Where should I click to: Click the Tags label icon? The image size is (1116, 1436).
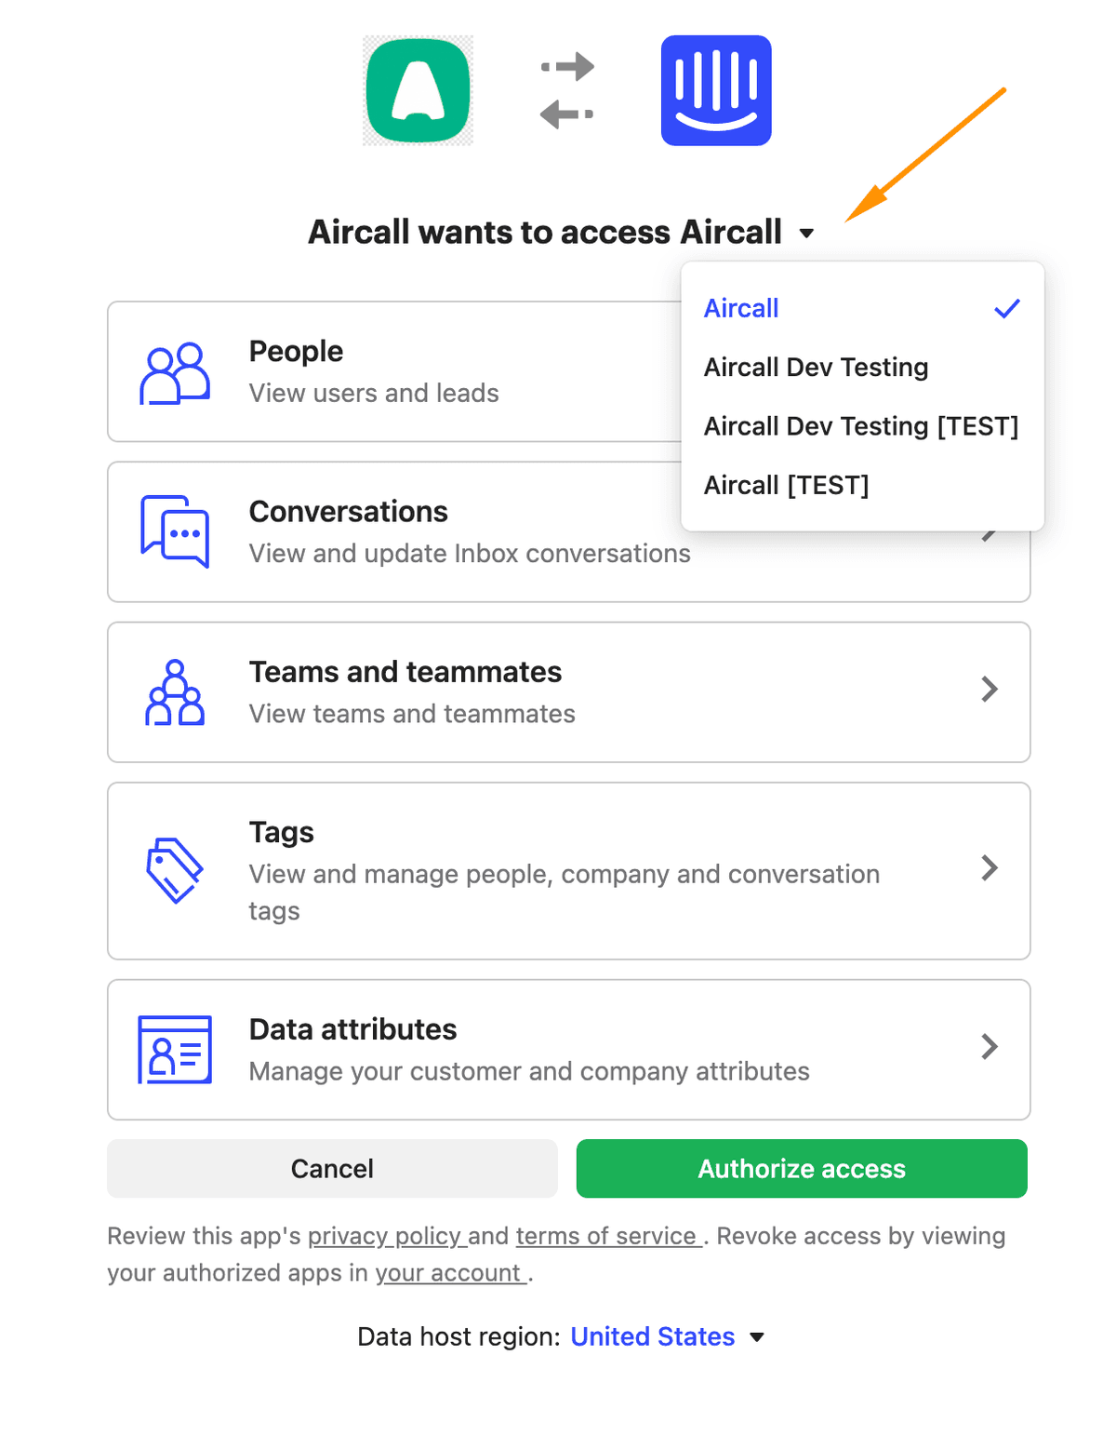(x=175, y=870)
